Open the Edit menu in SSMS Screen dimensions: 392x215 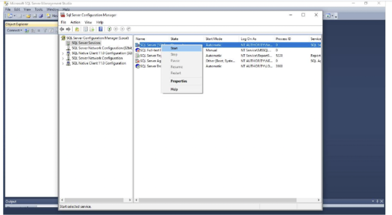17,9
